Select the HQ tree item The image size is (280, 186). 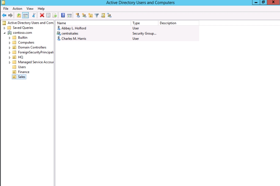20,57
